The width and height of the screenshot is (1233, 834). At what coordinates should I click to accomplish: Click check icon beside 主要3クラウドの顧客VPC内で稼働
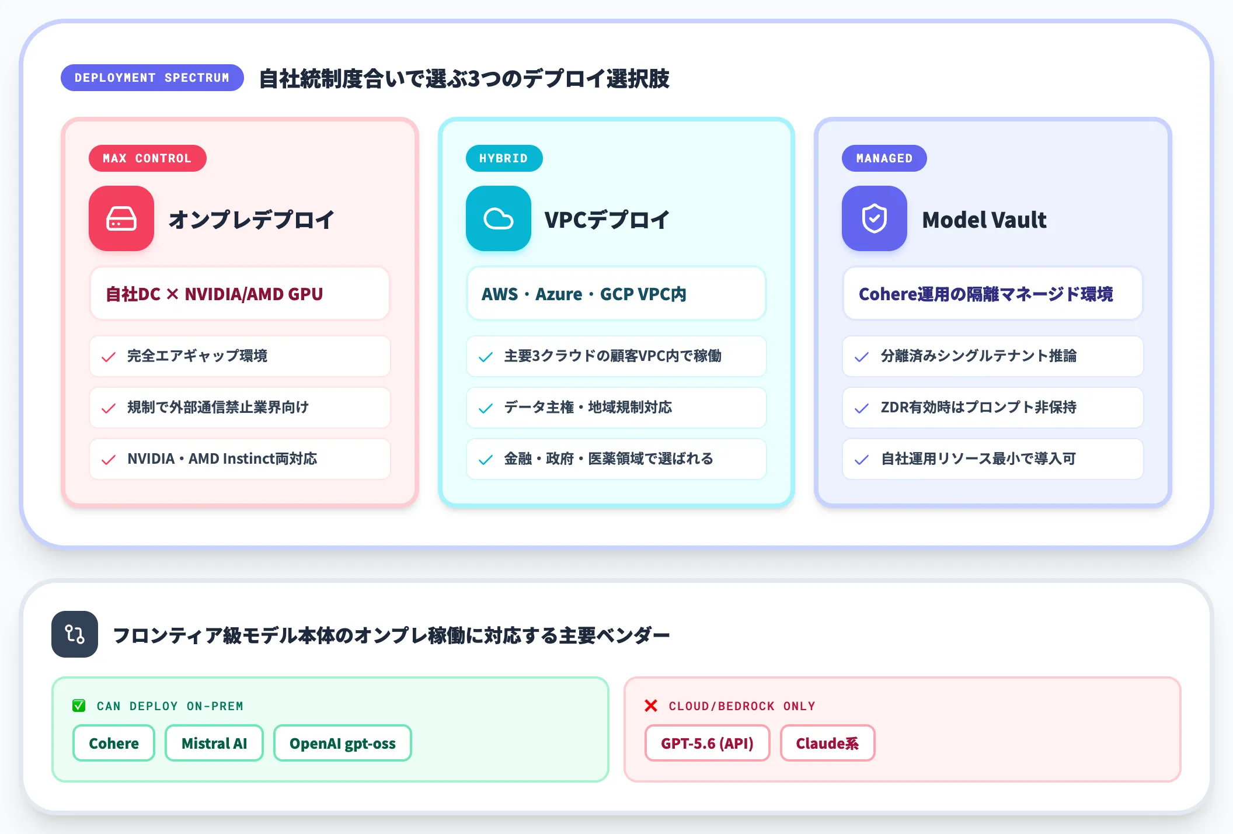point(486,357)
